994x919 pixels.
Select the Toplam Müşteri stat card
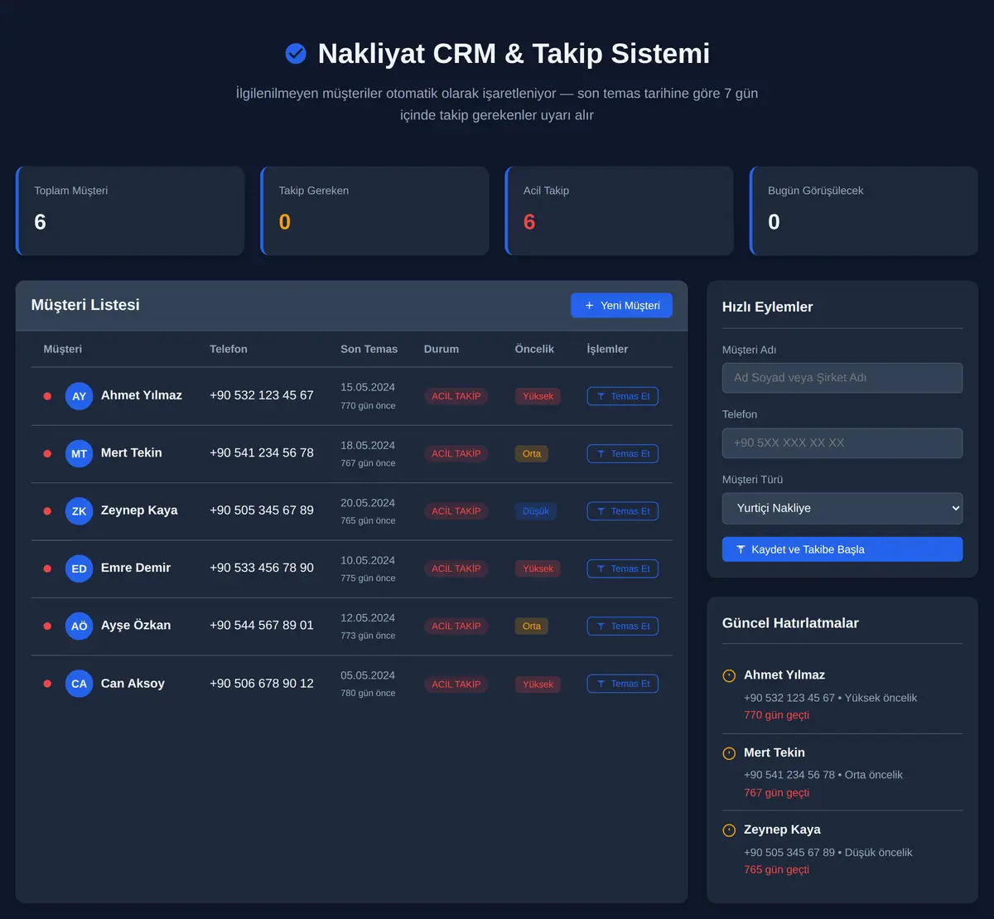tap(130, 210)
